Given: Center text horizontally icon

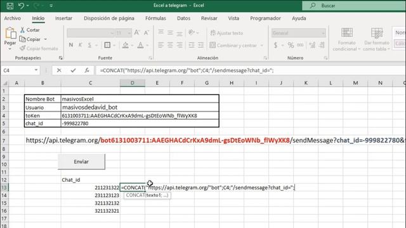Looking at the screenshot, I should coord(170,45).
